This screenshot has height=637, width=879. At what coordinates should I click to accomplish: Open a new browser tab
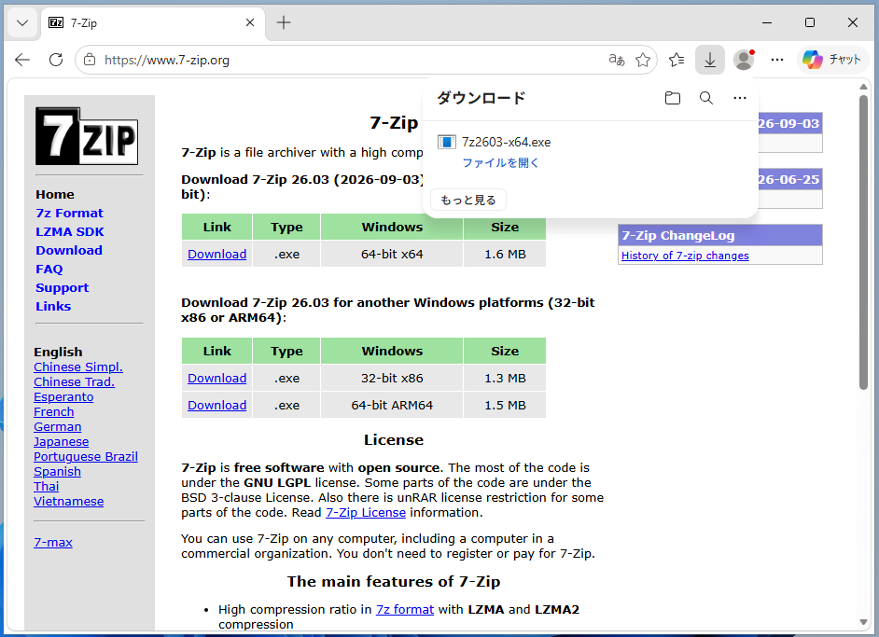[284, 22]
